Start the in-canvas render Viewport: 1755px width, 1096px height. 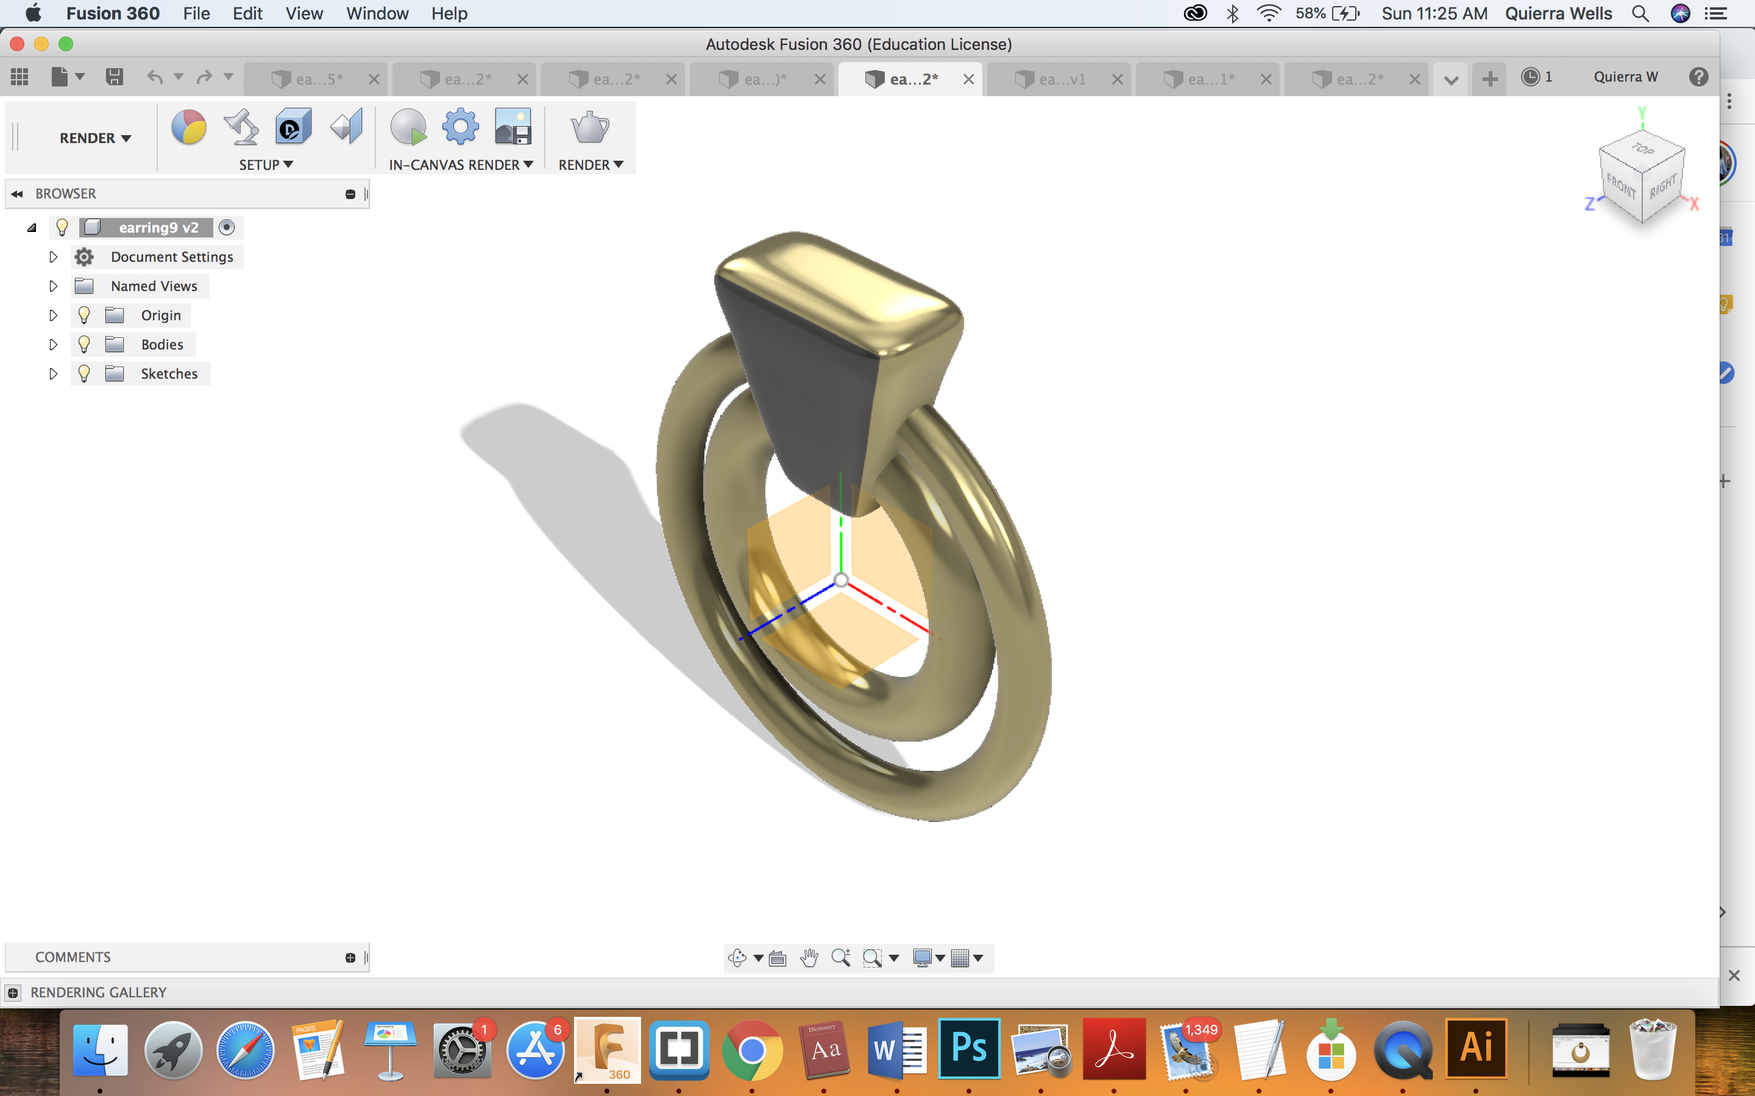[x=408, y=128]
